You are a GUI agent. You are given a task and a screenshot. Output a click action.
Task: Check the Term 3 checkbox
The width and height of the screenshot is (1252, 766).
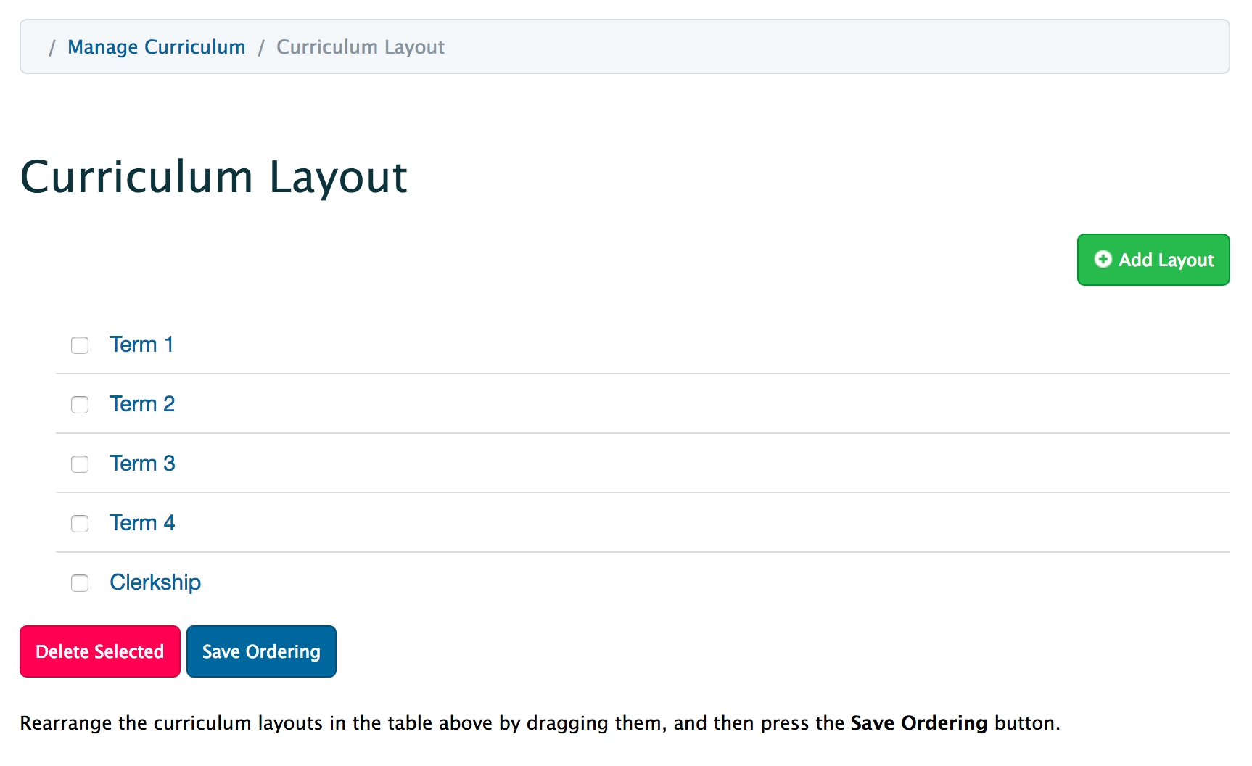[80, 464]
